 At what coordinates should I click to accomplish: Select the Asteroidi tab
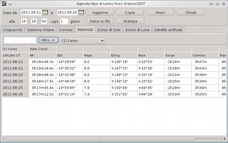click(x=85, y=30)
